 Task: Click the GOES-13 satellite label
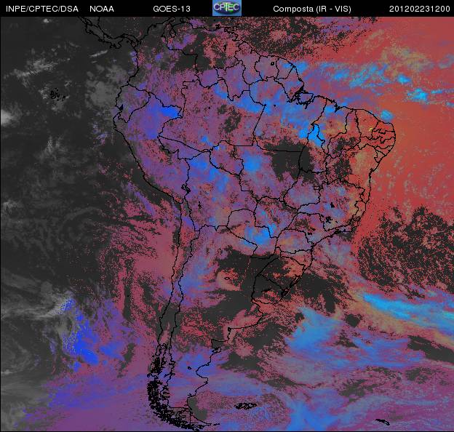(172, 9)
